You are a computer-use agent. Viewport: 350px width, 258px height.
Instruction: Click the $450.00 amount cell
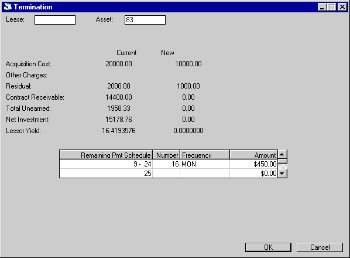point(254,164)
